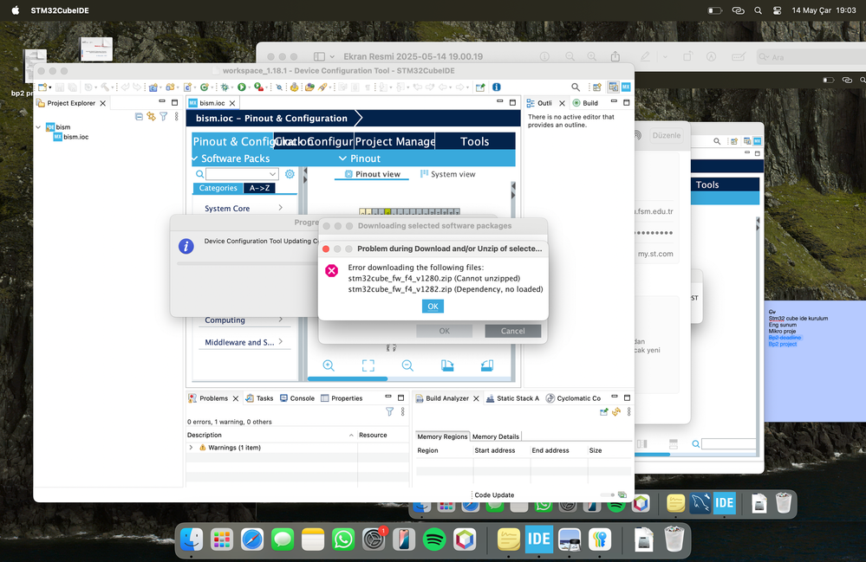This screenshot has height=562, width=866.
Task: Select Pinout view
Action: tap(372, 174)
